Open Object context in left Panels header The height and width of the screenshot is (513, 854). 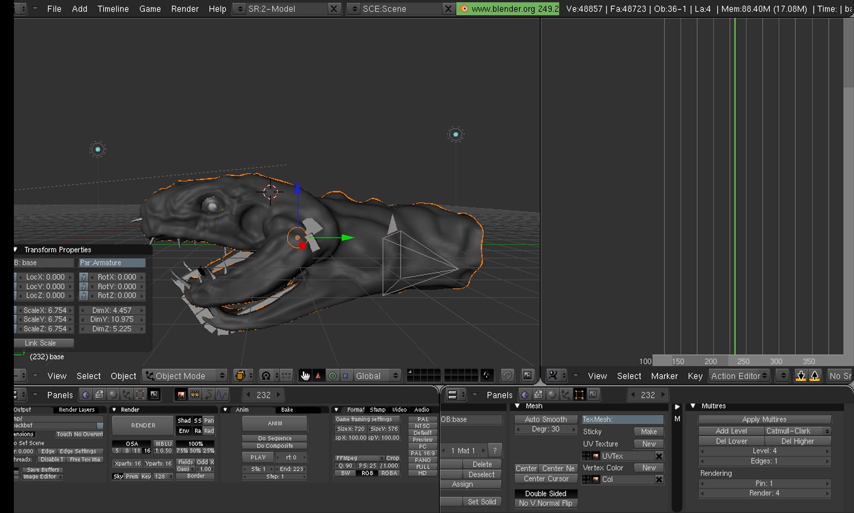(x=126, y=395)
